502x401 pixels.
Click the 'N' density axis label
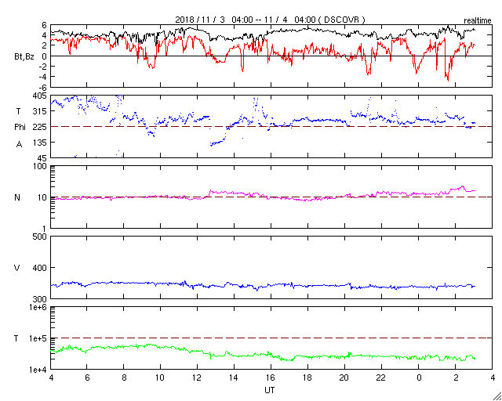coord(17,197)
